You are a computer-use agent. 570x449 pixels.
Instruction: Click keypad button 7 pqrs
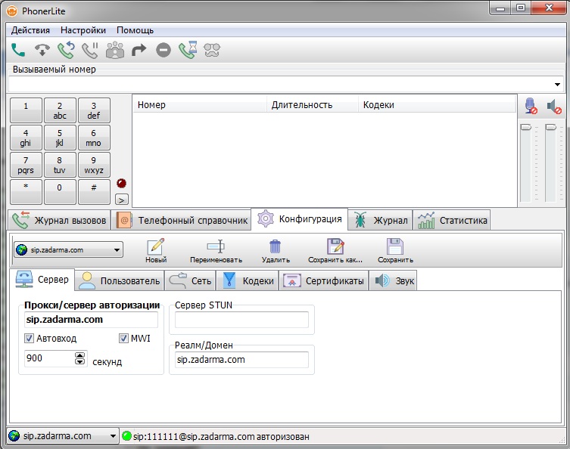(x=26, y=165)
